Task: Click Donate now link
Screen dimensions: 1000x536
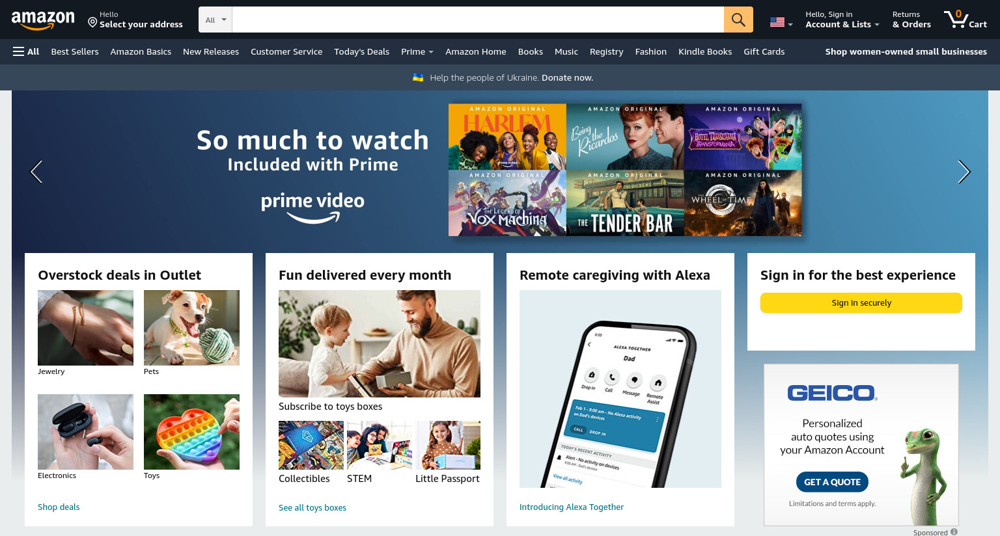Action: [x=567, y=77]
